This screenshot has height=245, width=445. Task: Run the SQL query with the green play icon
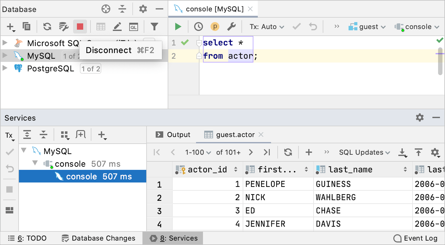pos(178,27)
